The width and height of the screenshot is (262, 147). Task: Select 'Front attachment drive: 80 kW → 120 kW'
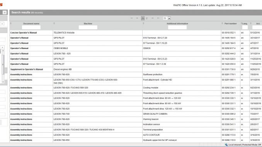pyautogui.click(x=162, y=98)
